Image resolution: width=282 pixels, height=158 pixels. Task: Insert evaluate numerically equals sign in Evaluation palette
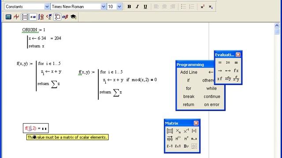click(220, 62)
